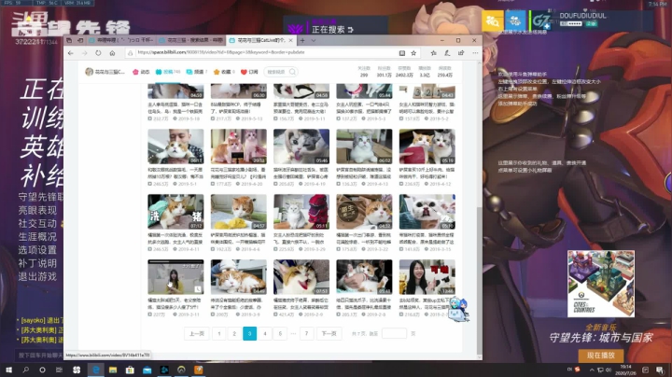Go to page 4 of videos
Viewport: 672px width, 377px height.
pyautogui.click(x=265, y=333)
